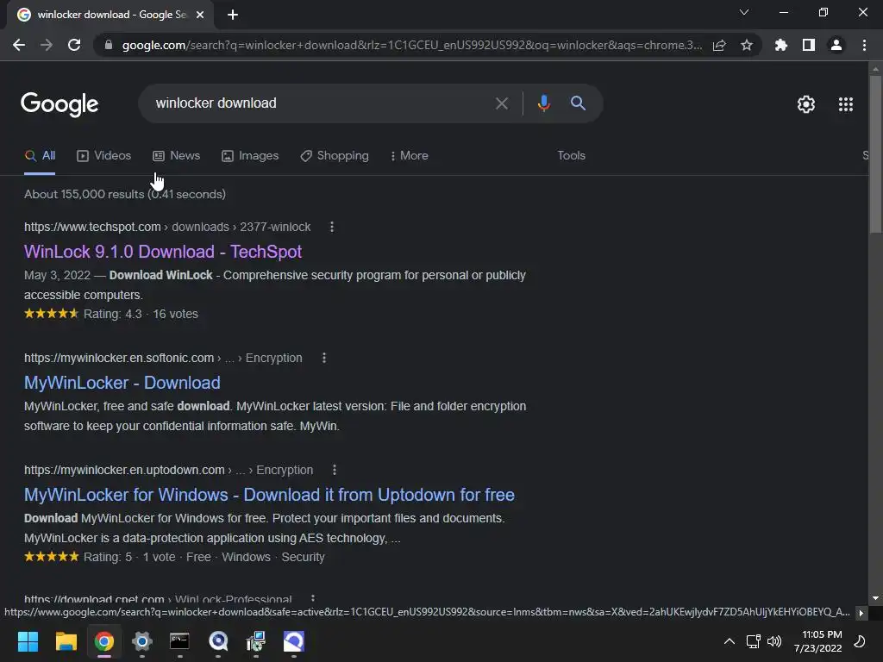Open File Explorer from the taskbar

tap(66, 641)
